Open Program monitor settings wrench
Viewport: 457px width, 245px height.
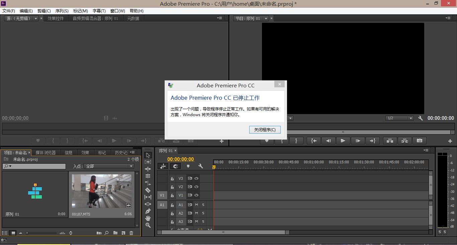(421, 118)
